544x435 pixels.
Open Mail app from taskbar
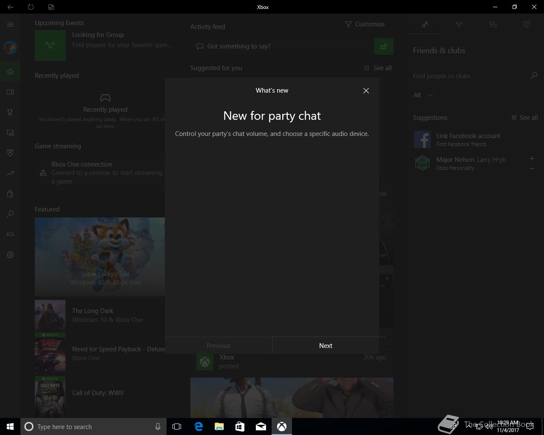coord(261,427)
